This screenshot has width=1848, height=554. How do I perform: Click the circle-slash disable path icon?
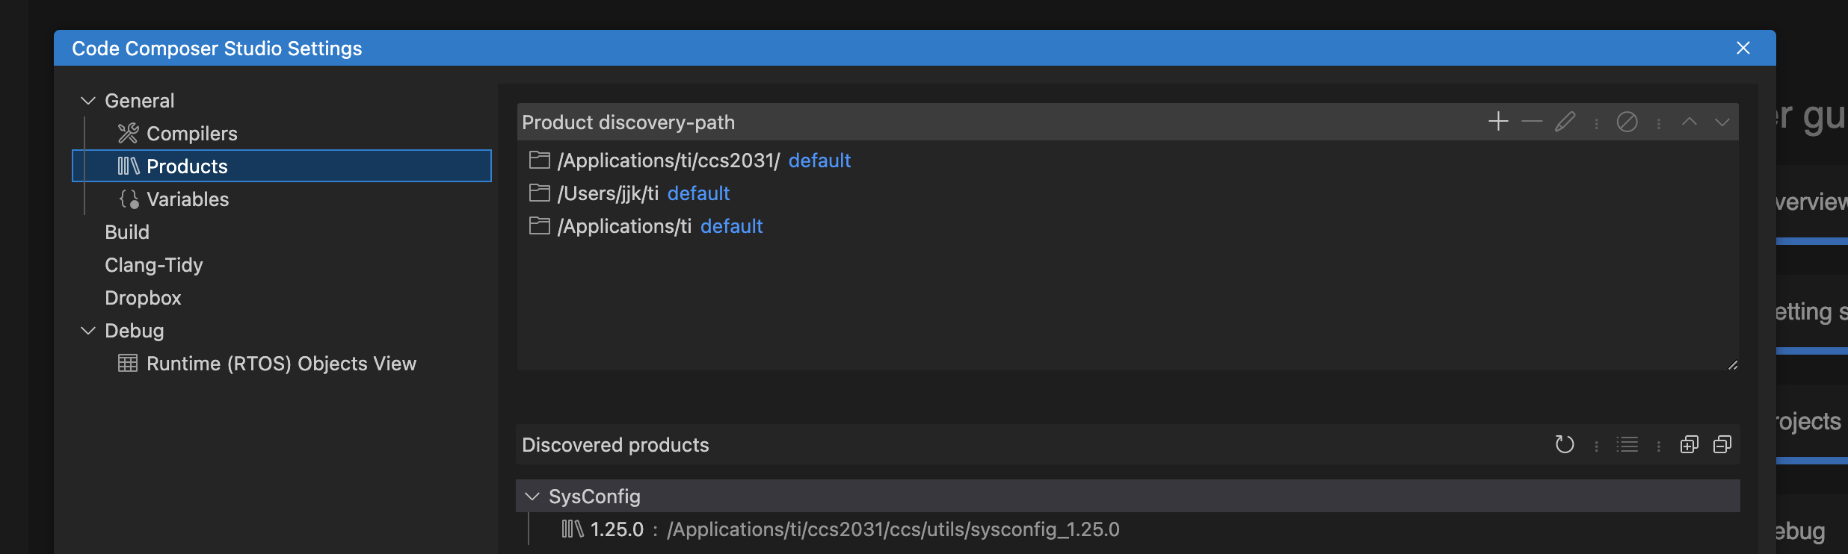1627,122
